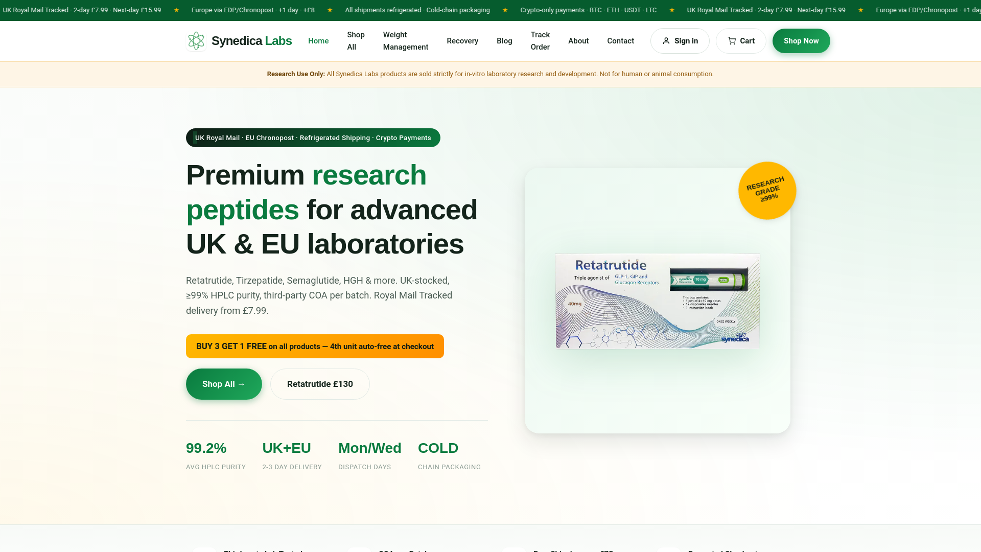Click the Mon/Wed dispatch days stat
981x552 pixels.
(x=369, y=455)
